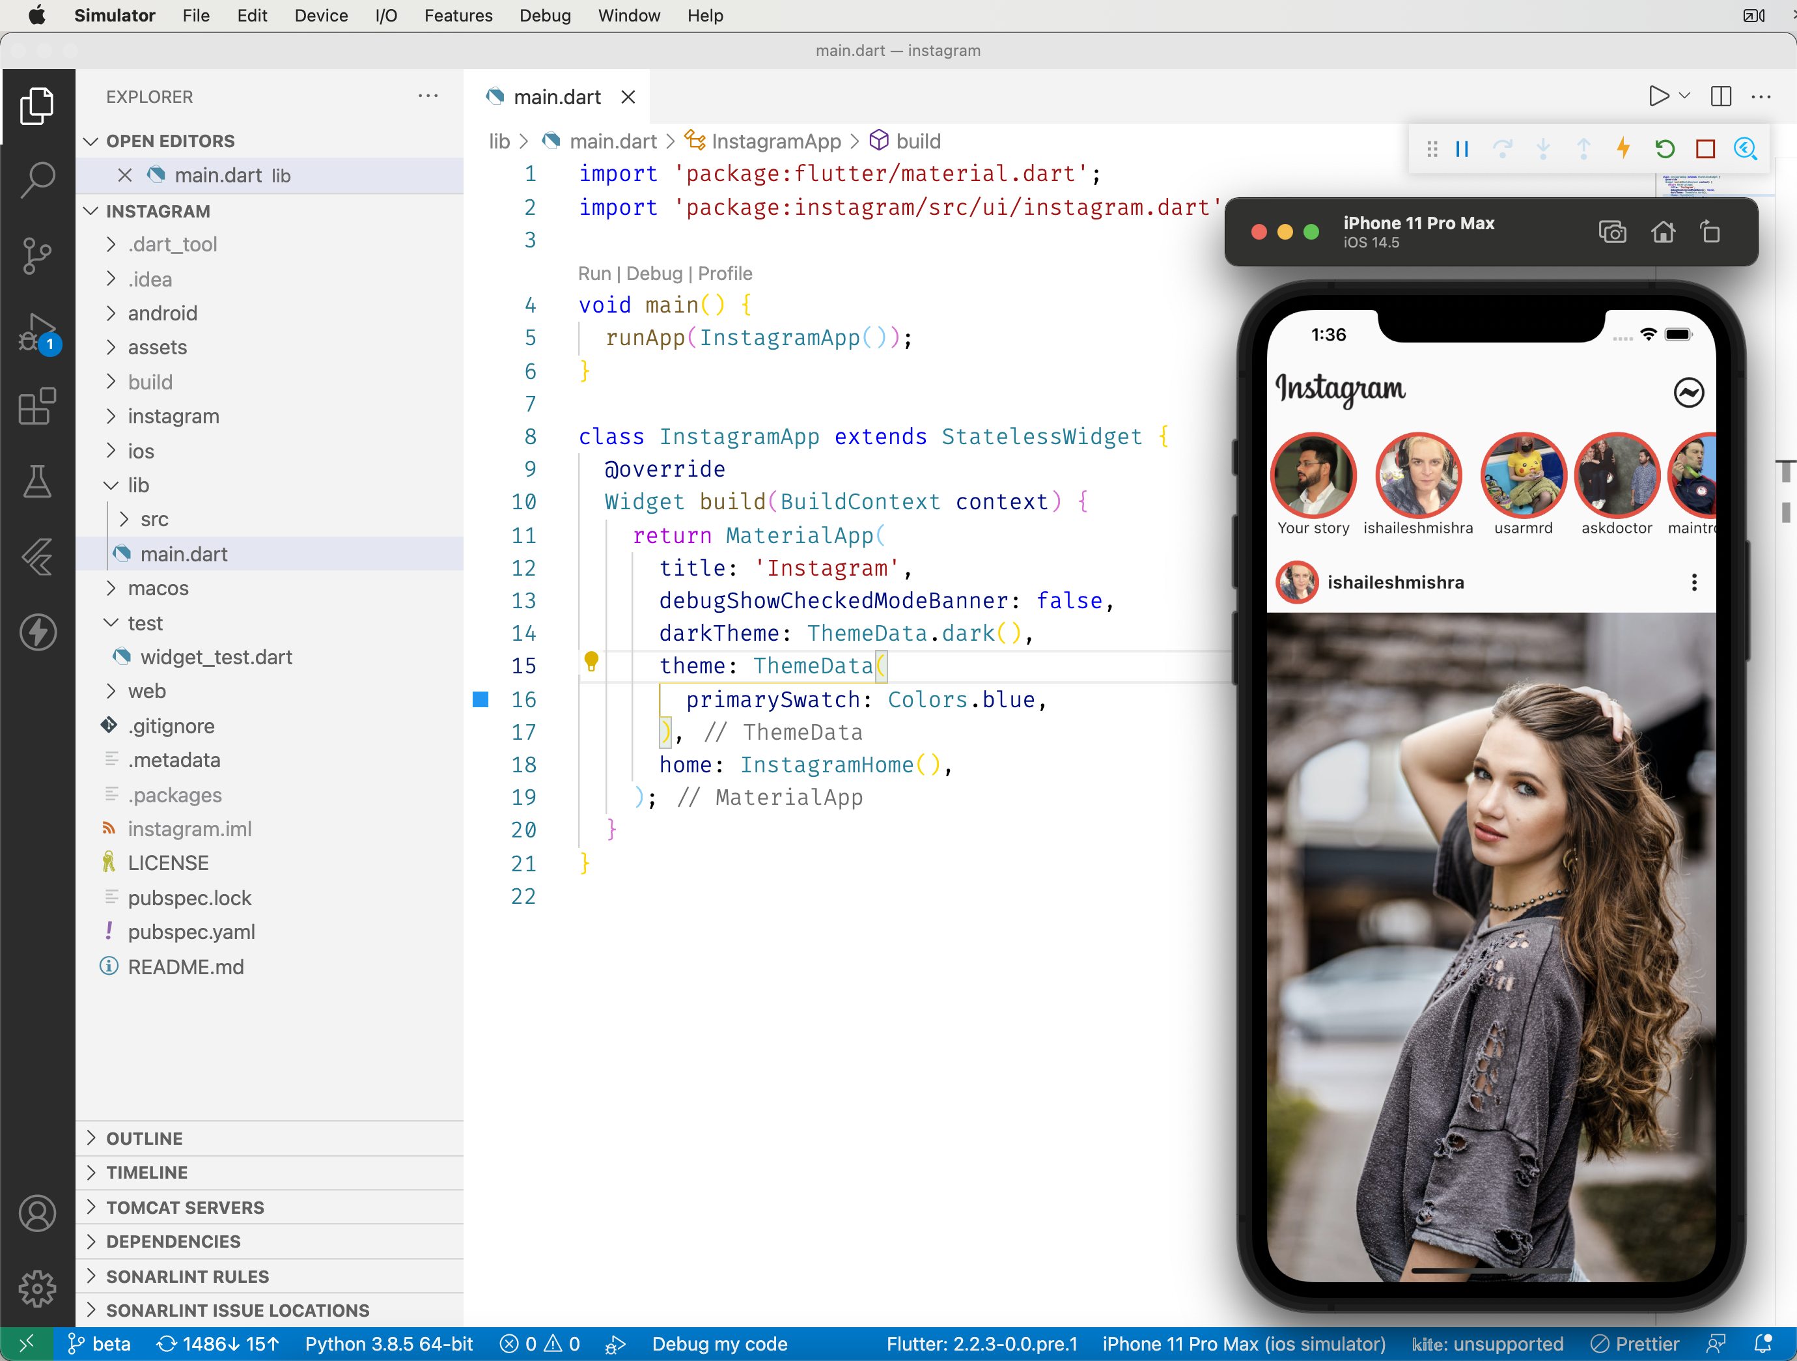Image resolution: width=1797 pixels, height=1361 pixels.
Task: Open notifications bell in status bar
Action: coord(1763,1344)
